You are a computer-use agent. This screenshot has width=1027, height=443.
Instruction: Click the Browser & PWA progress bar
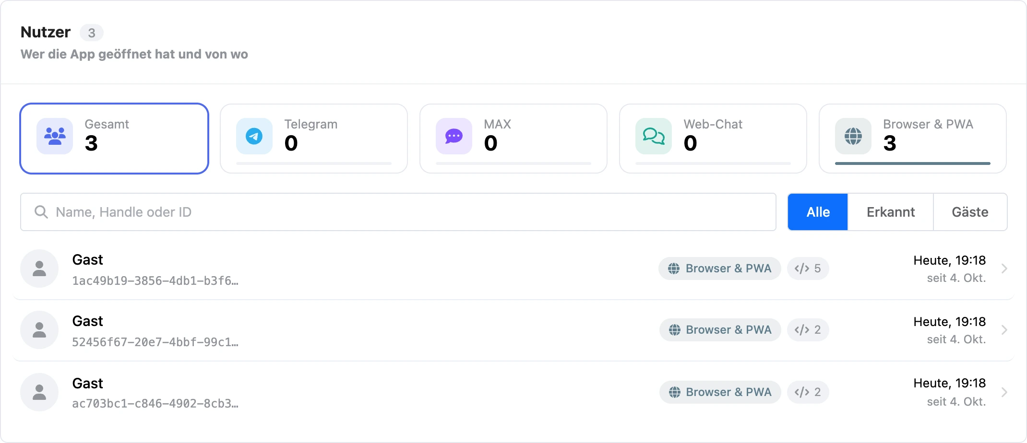pyautogui.click(x=913, y=163)
